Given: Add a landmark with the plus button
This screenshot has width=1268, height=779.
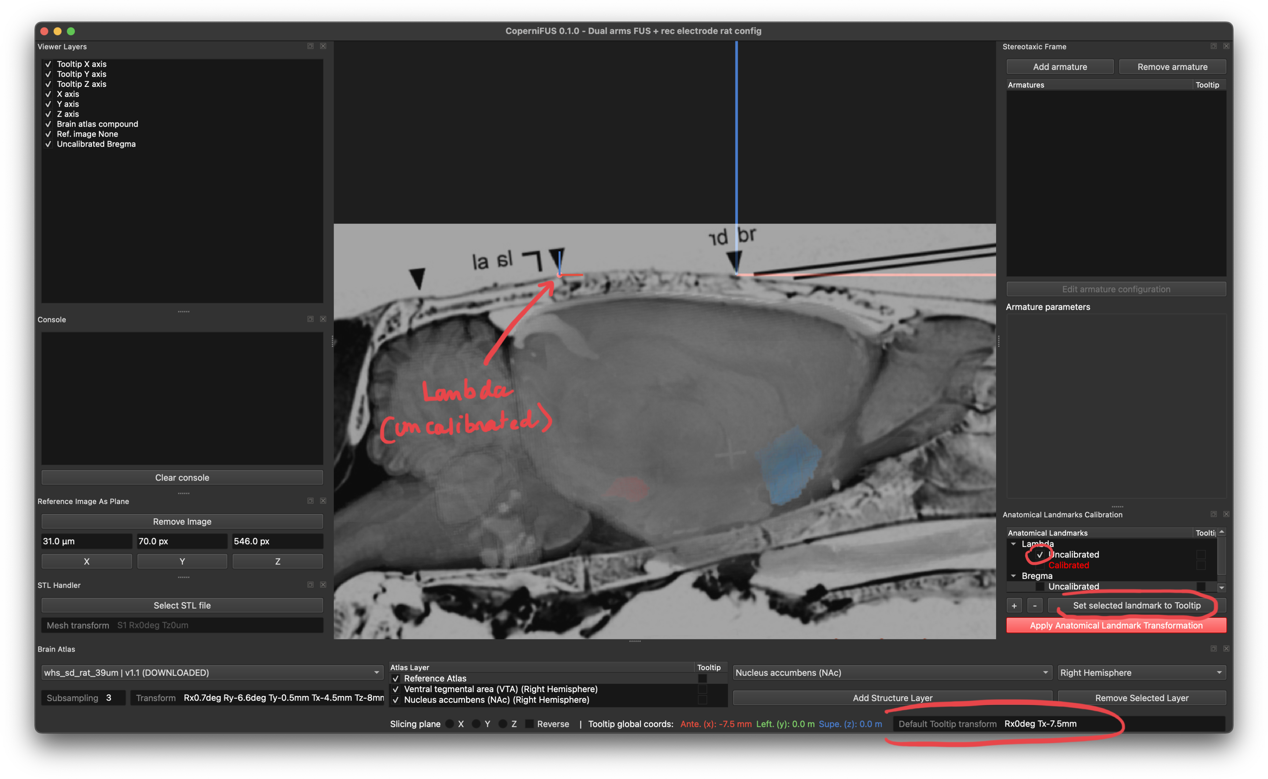Looking at the screenshot, I should coord(1014,605).
